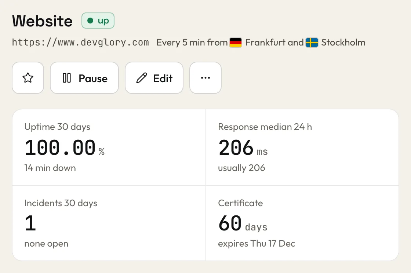The height and width of the screenshot is (273, 411).
Task: Click the 100.00 % uptime value
Action: click(65, 148)
